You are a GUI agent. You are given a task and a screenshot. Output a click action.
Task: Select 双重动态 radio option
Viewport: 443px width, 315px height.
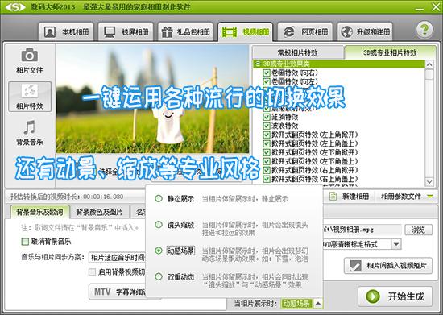[x=159, y=276]
